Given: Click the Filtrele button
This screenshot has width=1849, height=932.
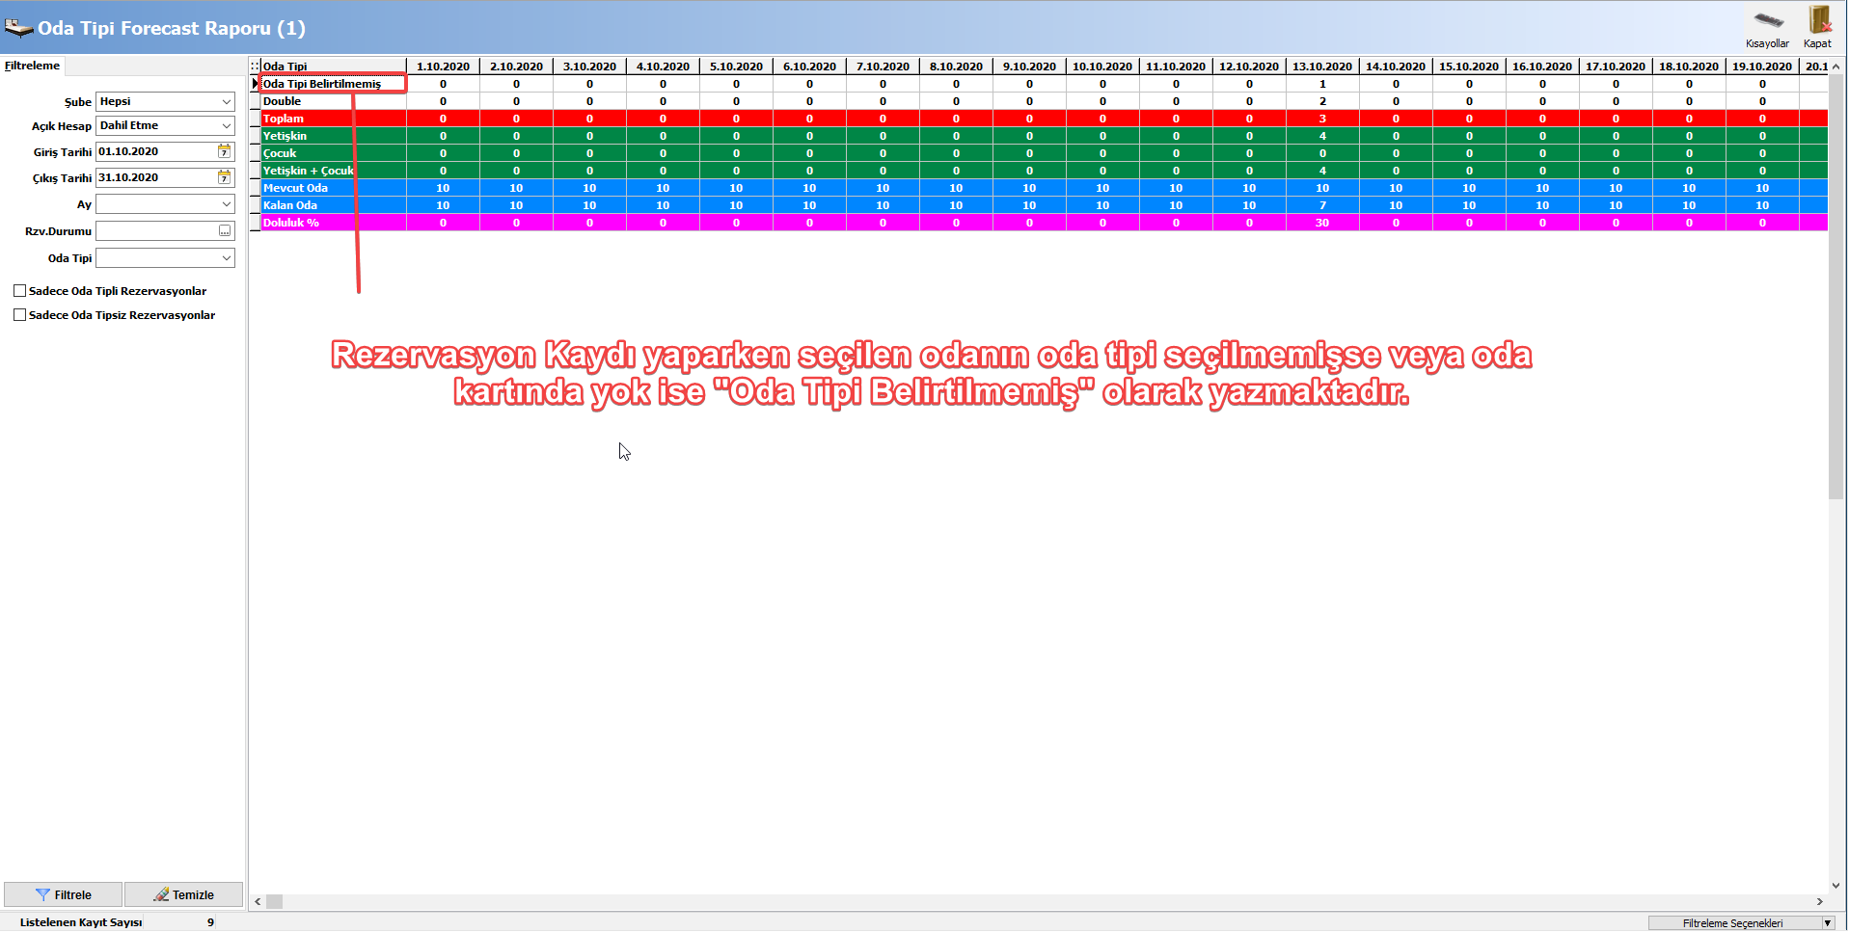Looking at the screenshot, I should (64, 894).
